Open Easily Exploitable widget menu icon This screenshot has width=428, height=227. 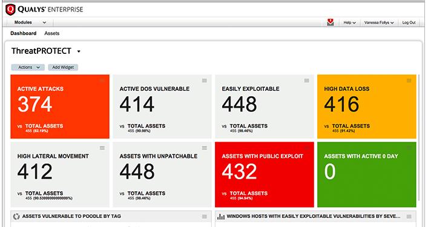306,81
